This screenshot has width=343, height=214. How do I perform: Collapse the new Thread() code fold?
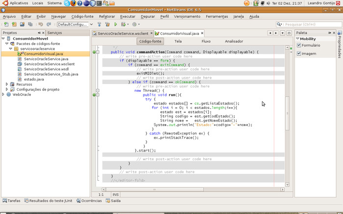pyautogui.click(x=98, y=90)
